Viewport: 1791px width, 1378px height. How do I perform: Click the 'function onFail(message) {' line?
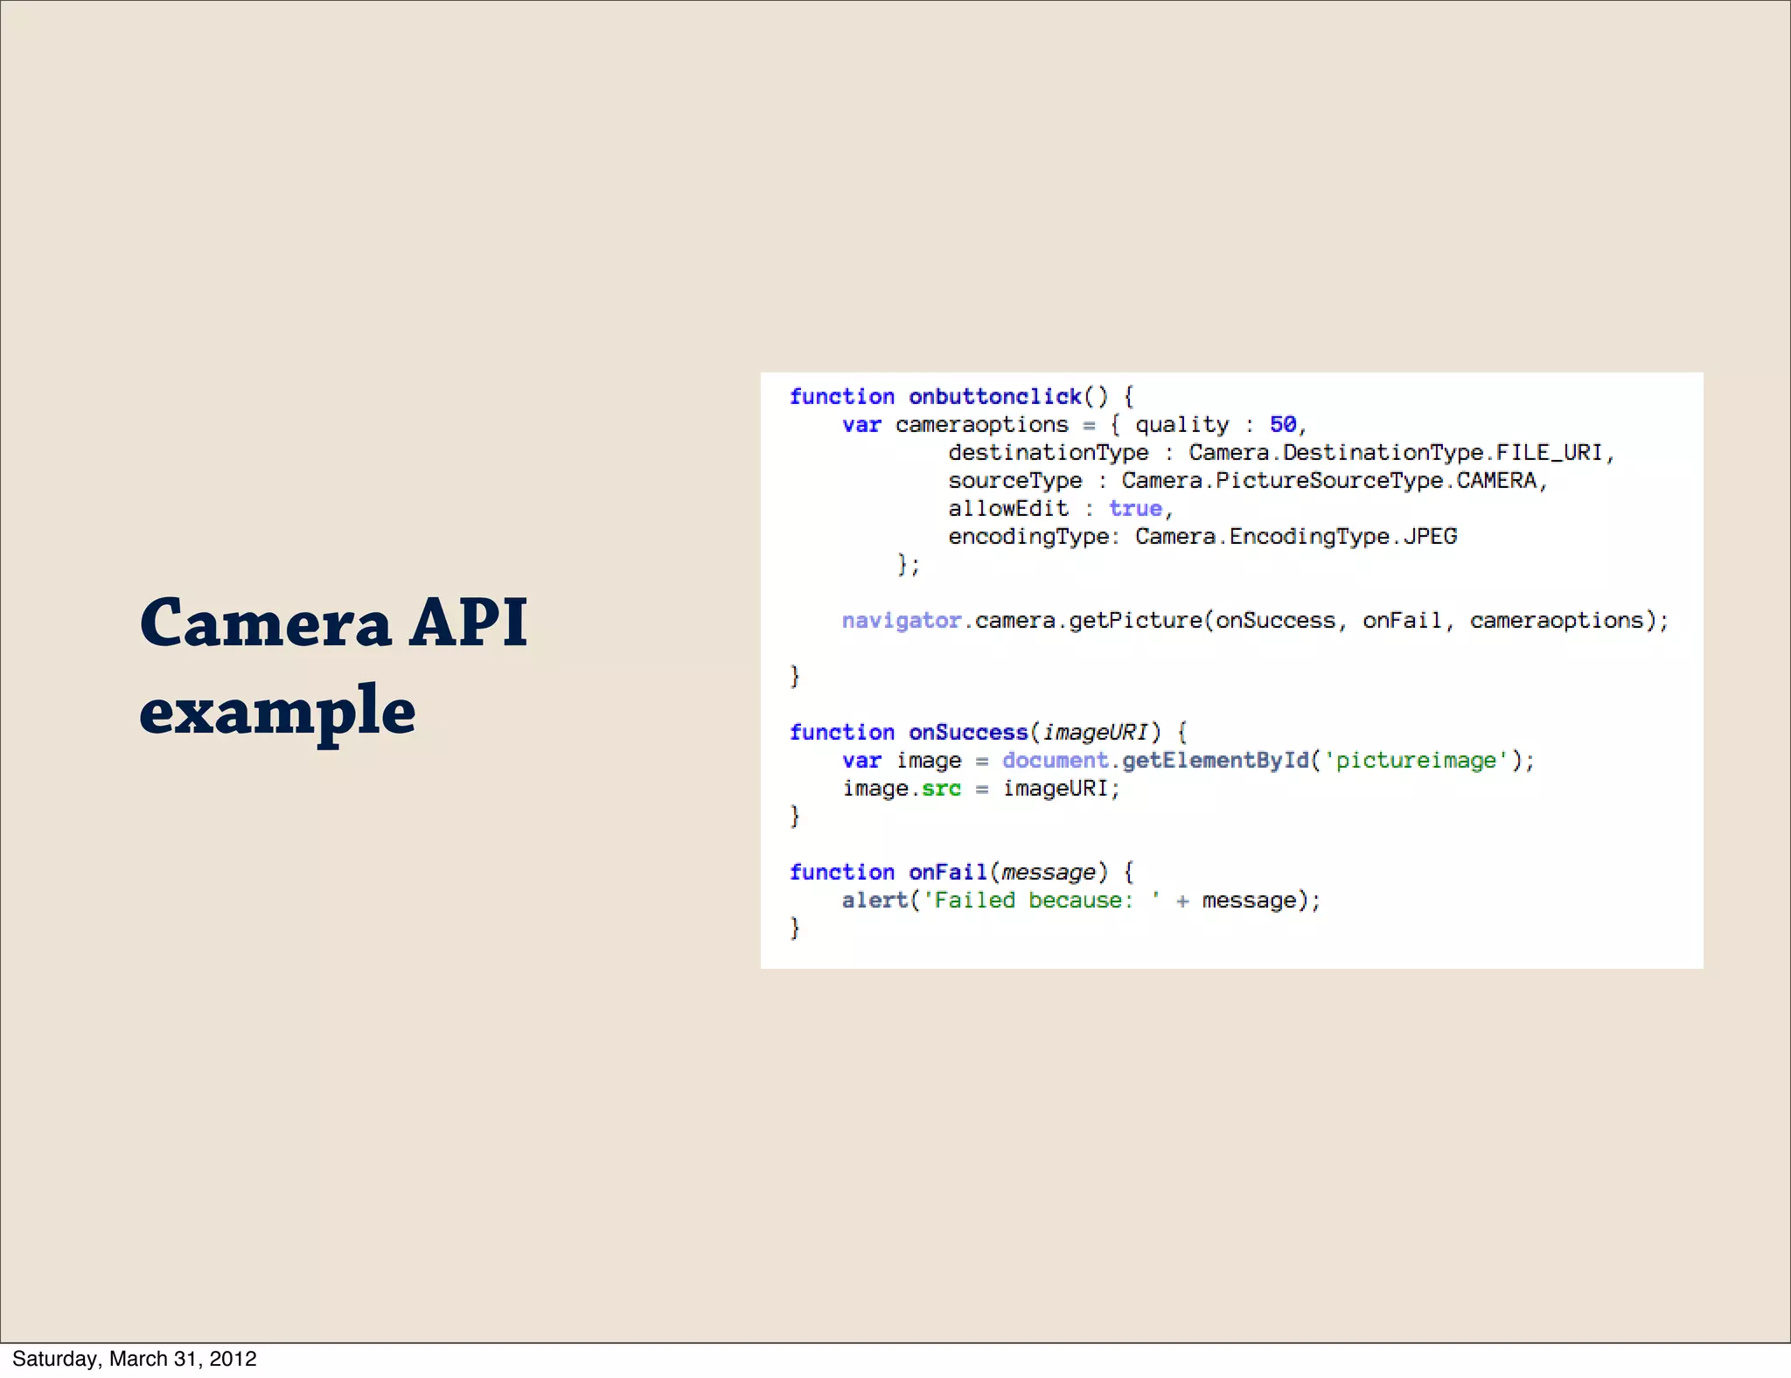click(x=962, y=873)
